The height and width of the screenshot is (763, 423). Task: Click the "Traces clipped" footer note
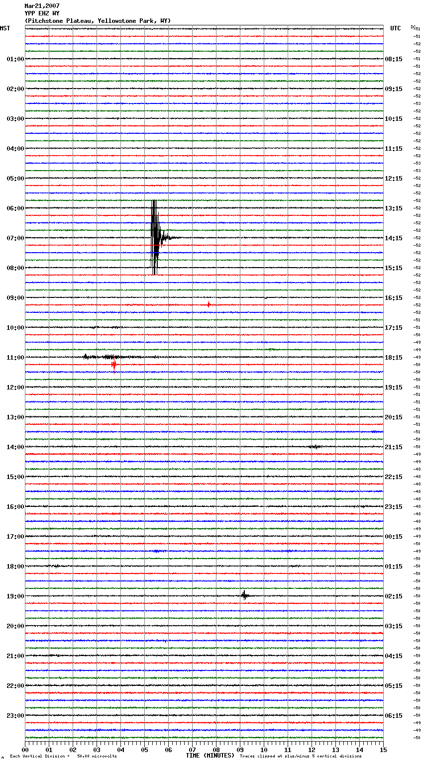click(301, 757)
